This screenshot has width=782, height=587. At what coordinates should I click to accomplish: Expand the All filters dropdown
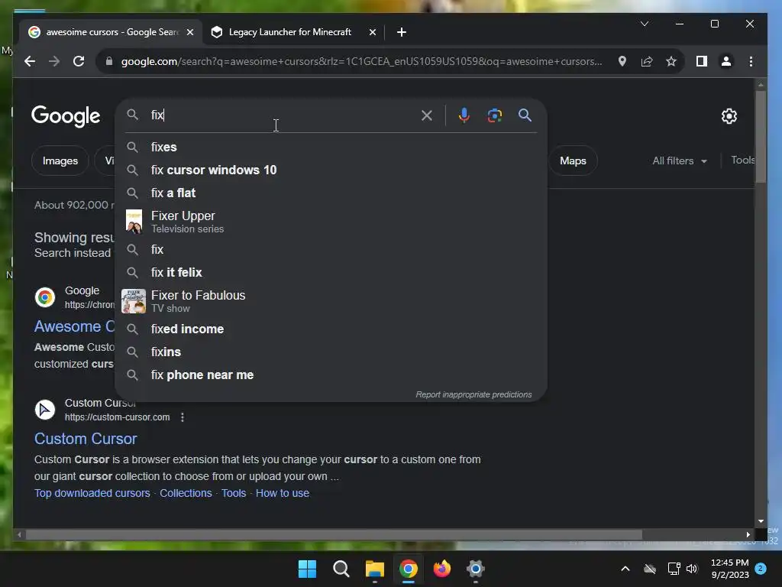tap(680, 161)
